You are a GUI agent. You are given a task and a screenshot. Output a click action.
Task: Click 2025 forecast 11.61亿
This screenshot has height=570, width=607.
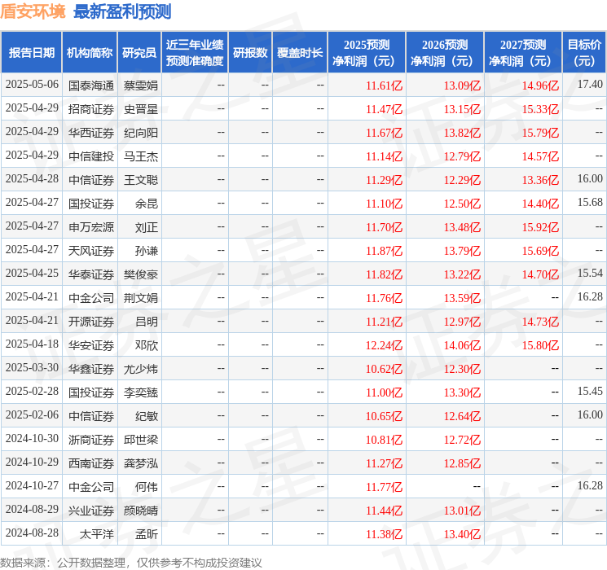(384, 85)
